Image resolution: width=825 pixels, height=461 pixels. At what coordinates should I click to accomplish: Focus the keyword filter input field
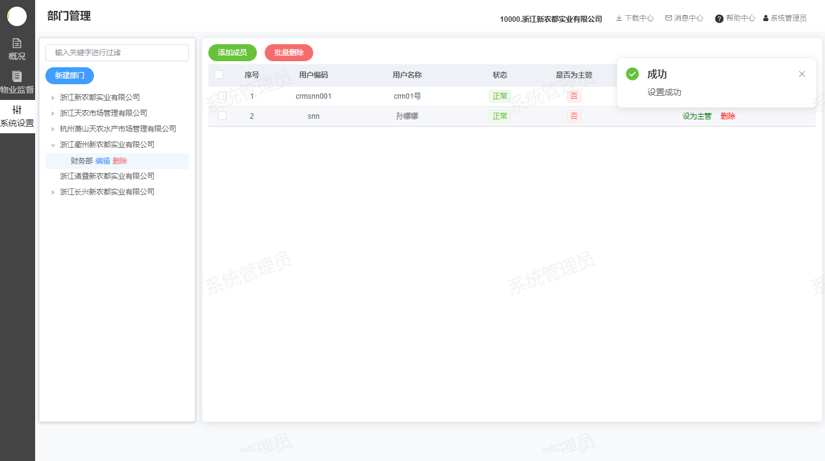pyautogui.click(x=117, y=53)
